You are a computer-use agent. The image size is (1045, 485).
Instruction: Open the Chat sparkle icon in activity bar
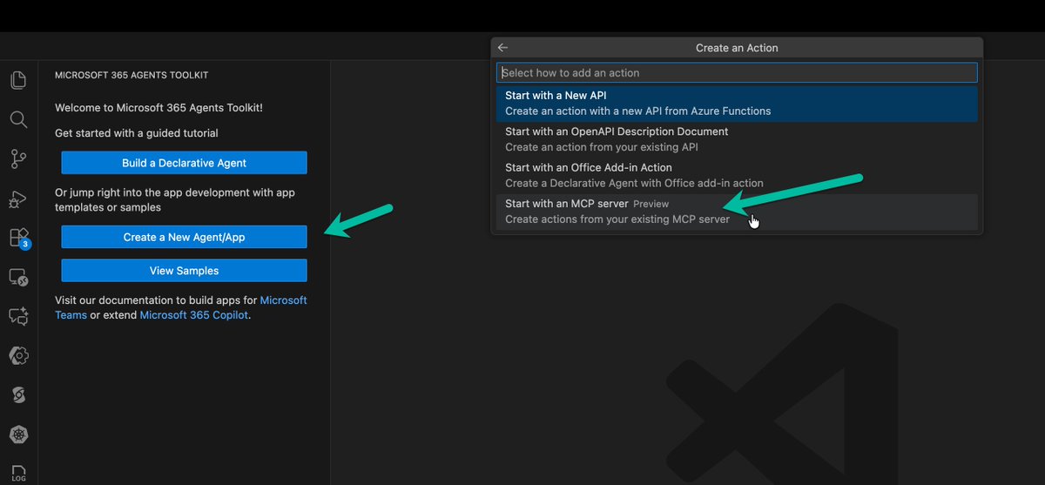point(18,317)
